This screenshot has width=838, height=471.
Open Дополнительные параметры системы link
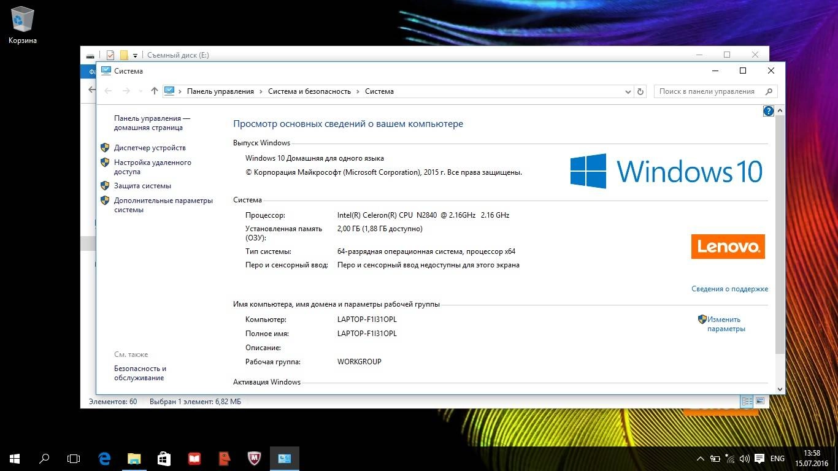point(163,205)
